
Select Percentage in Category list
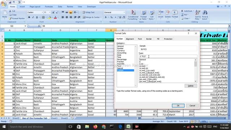pyautogui.click(x=122, y=59)
